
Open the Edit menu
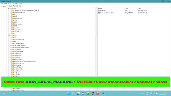point(6,4)
